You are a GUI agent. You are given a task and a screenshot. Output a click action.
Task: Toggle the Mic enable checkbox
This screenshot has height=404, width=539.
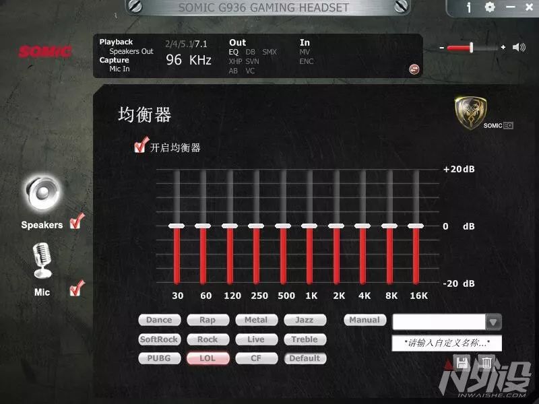75,288
